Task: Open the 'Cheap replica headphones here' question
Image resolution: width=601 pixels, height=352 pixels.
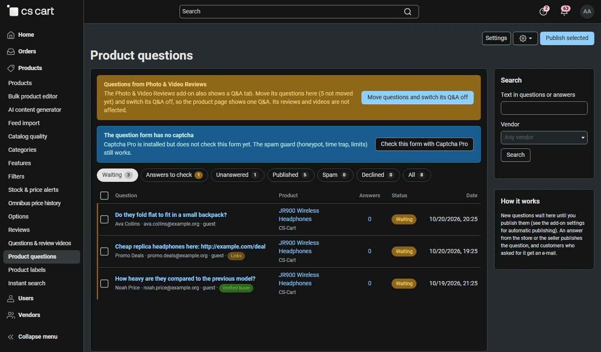Action: (190, 247)
